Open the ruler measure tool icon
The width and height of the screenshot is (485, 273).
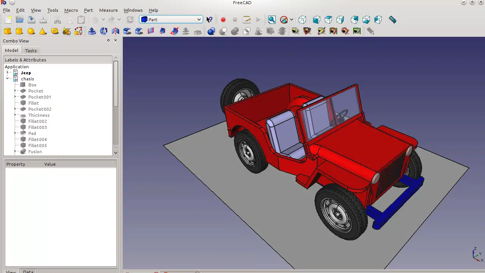point(393,20)
